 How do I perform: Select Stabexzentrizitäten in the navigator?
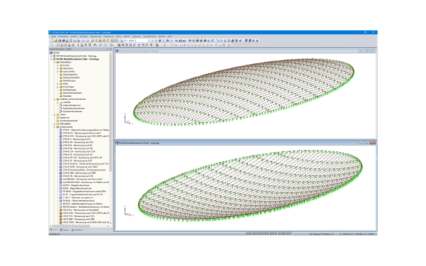coord(71,78)
